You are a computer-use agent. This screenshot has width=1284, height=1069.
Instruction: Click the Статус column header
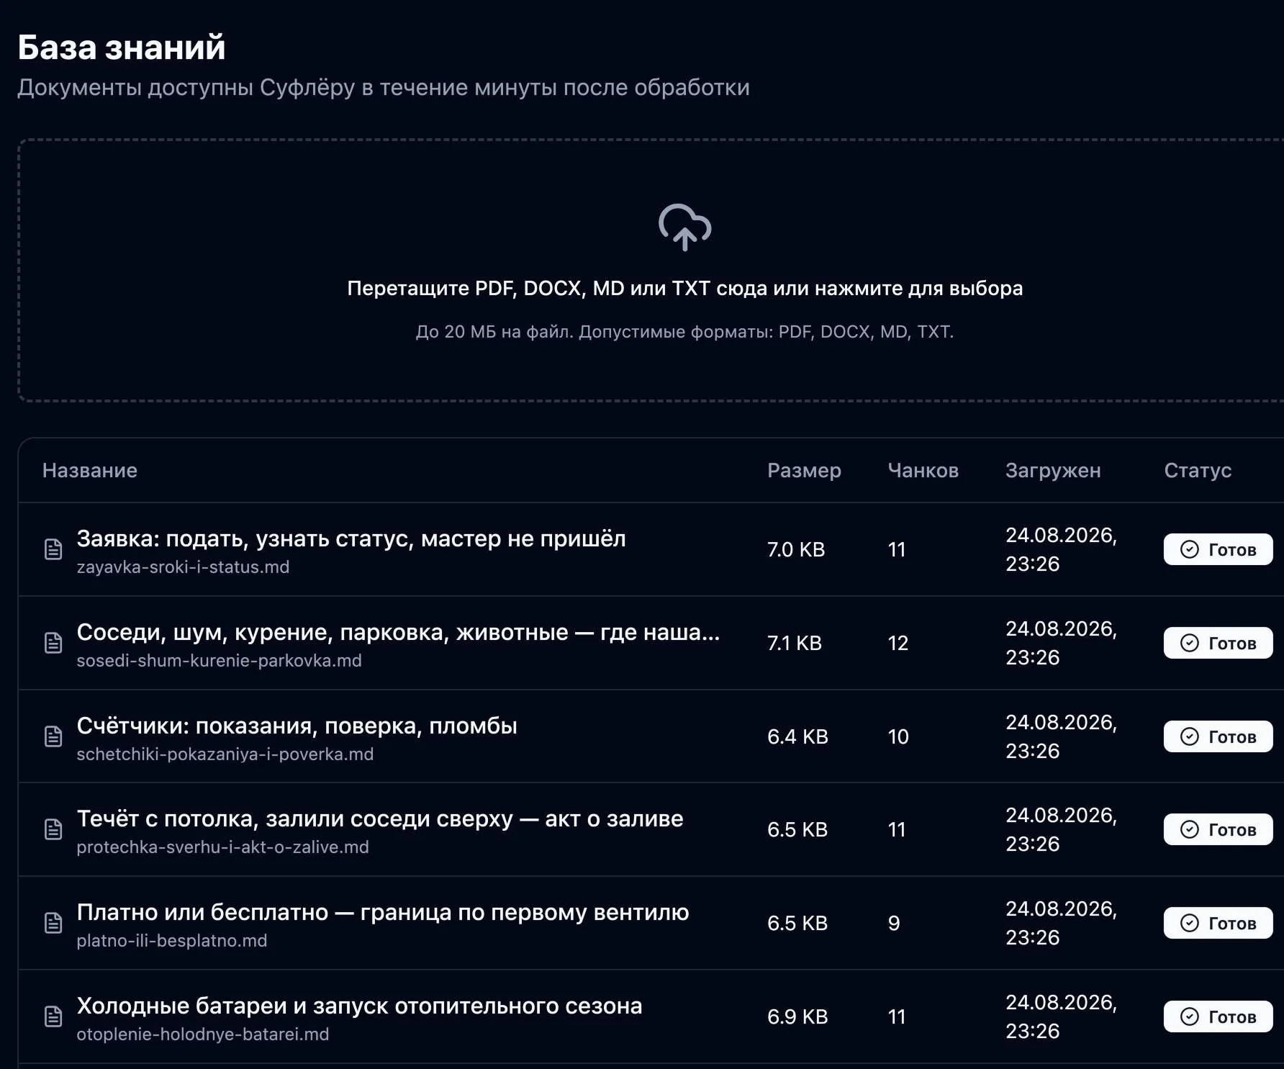[1198, 471]
